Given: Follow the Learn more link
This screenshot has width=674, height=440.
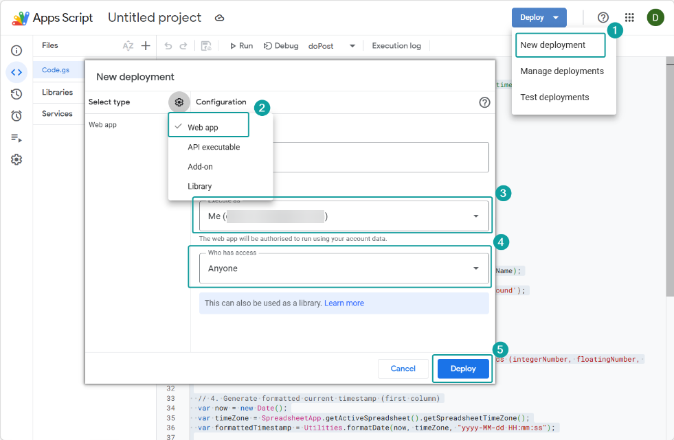Looking at the screenshot, I should 344,303.
